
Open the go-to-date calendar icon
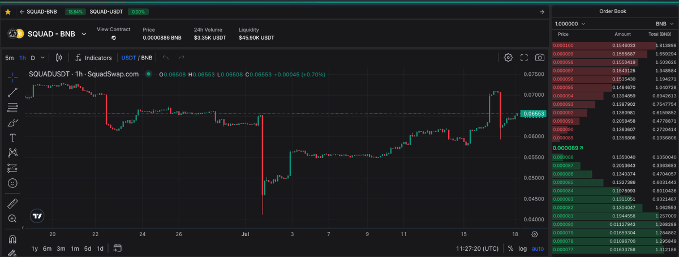click(x=118, y=248)
